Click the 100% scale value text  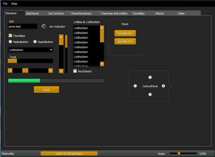tap(203, 154)
